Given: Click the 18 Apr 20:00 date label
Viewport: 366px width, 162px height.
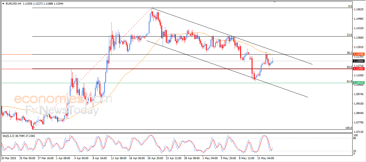Looking at the screenshot, I should click(155, 158).
